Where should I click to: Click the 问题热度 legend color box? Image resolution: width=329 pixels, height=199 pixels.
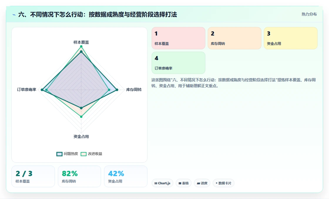click(59, 154)
